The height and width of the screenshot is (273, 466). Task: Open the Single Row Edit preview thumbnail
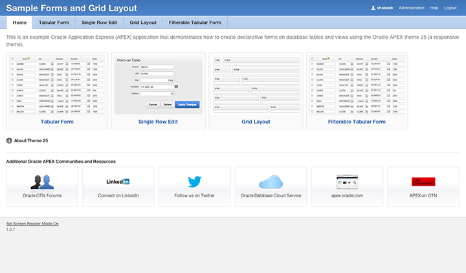(157, 85)
